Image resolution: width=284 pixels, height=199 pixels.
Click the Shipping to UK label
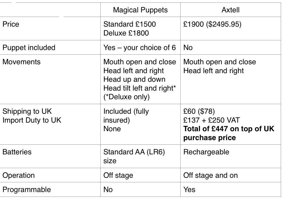coord(27,111)
